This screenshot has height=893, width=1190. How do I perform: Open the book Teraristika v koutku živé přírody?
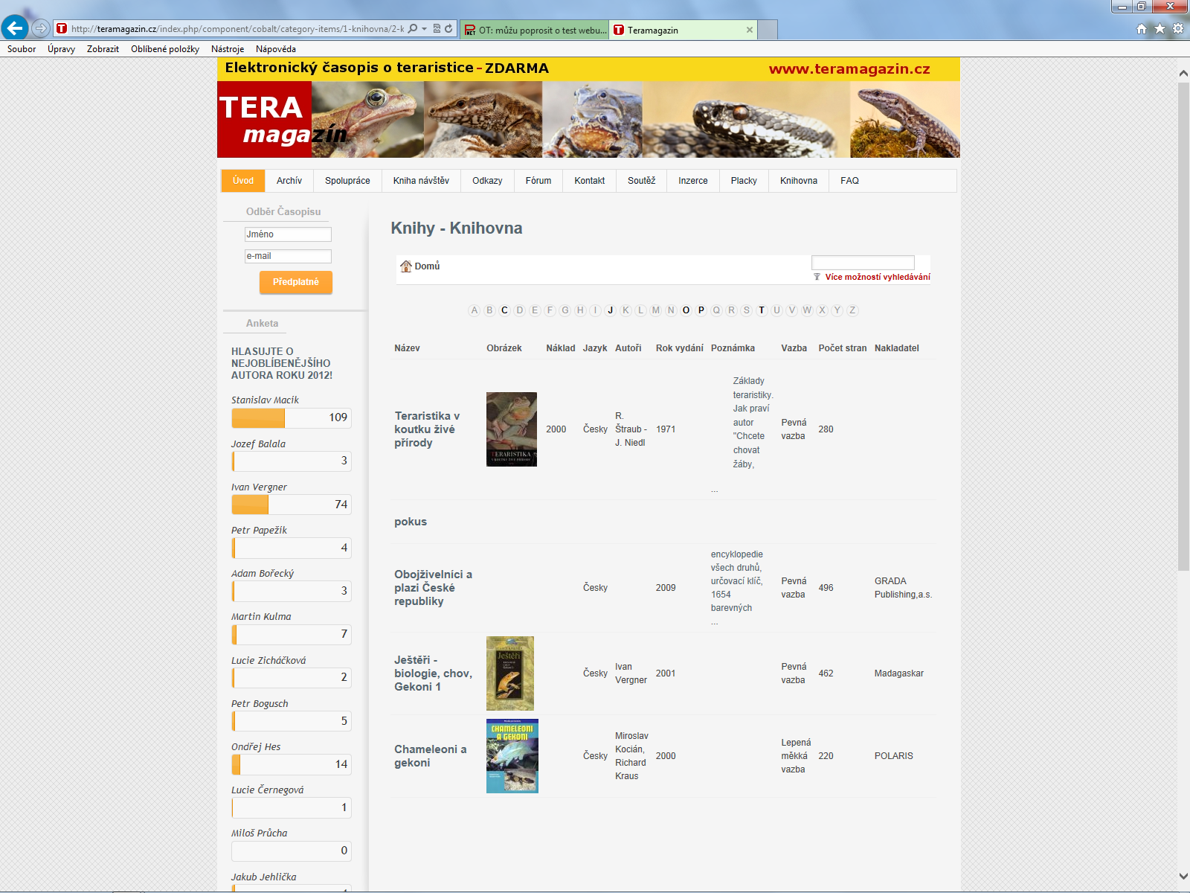(x=427, y=429)
